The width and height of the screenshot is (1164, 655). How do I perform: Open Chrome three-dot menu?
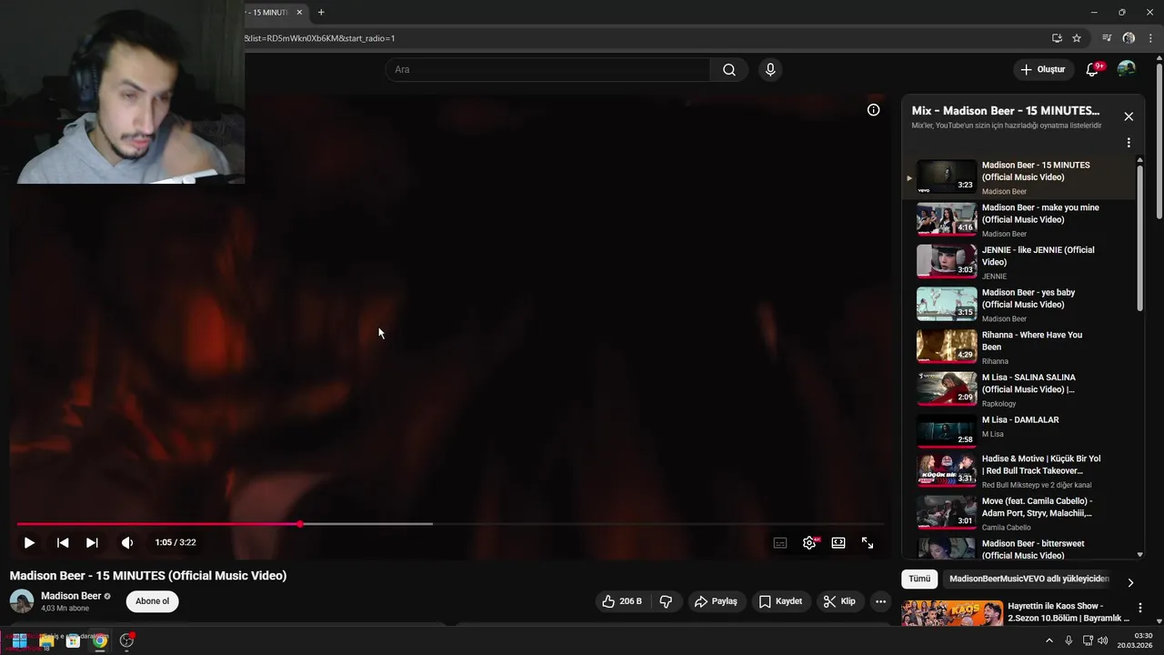1150,38
